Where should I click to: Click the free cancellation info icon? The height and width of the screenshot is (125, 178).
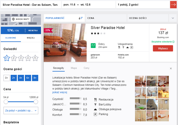(173, 42)
